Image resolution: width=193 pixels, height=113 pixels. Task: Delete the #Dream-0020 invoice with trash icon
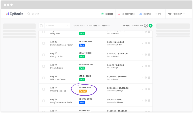(x=149, y=66)
